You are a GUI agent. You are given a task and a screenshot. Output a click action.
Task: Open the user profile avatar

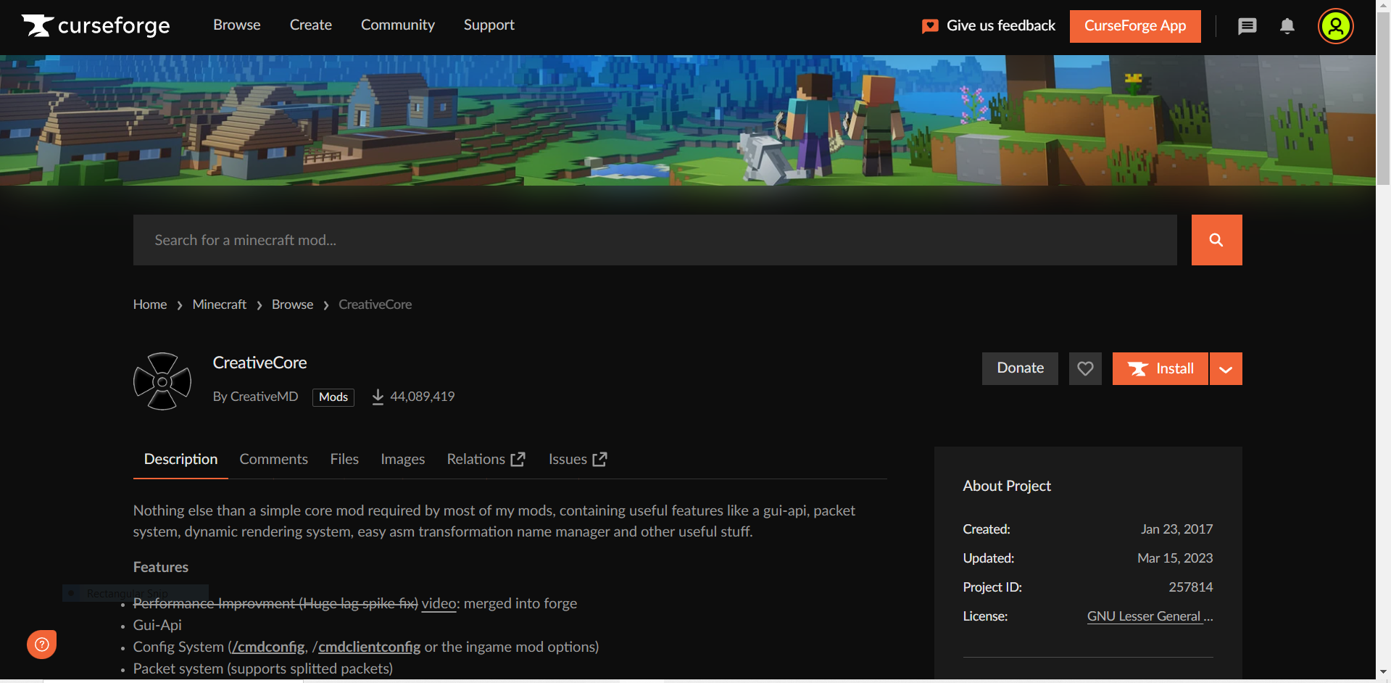1335,27
